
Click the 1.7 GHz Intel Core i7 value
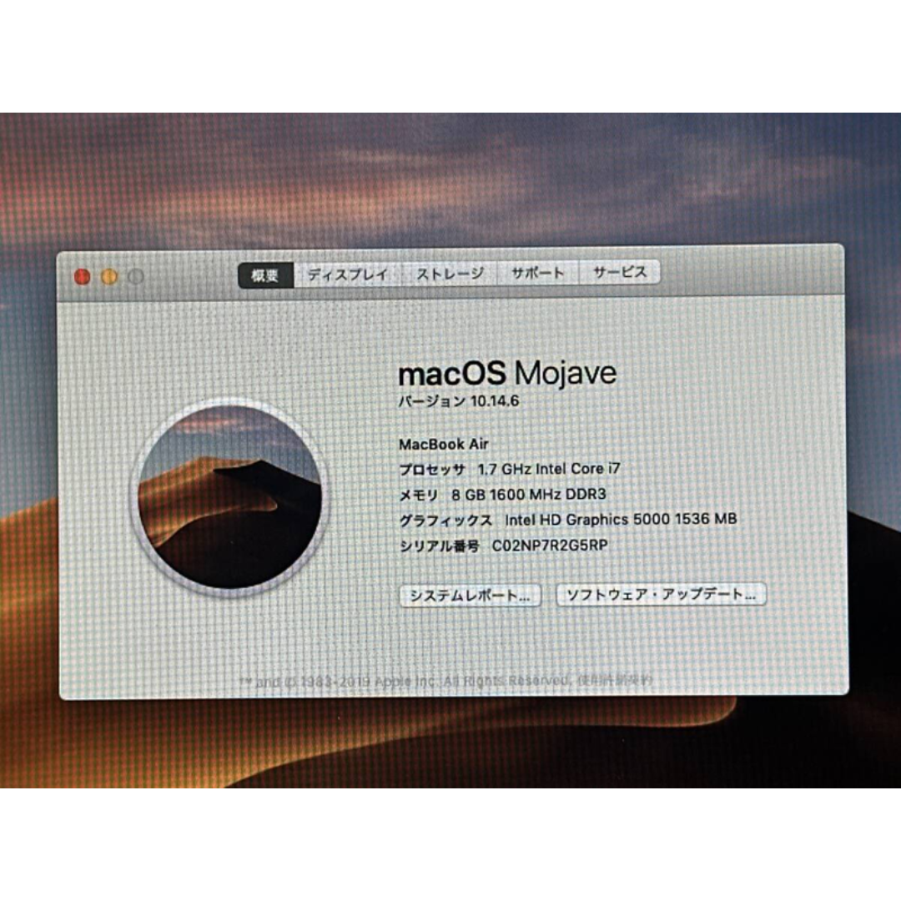[x=549, y=469]
